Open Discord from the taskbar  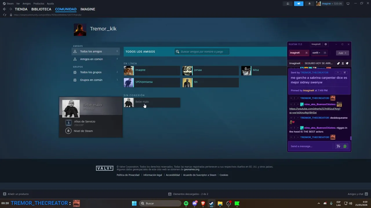click(x=194, y=203)
